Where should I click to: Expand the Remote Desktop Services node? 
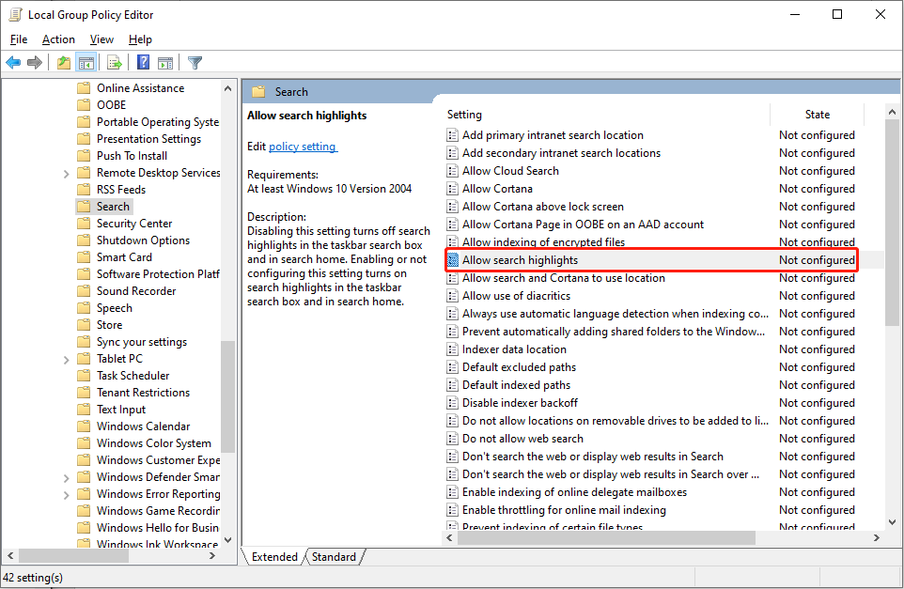(x=65, y=172)
